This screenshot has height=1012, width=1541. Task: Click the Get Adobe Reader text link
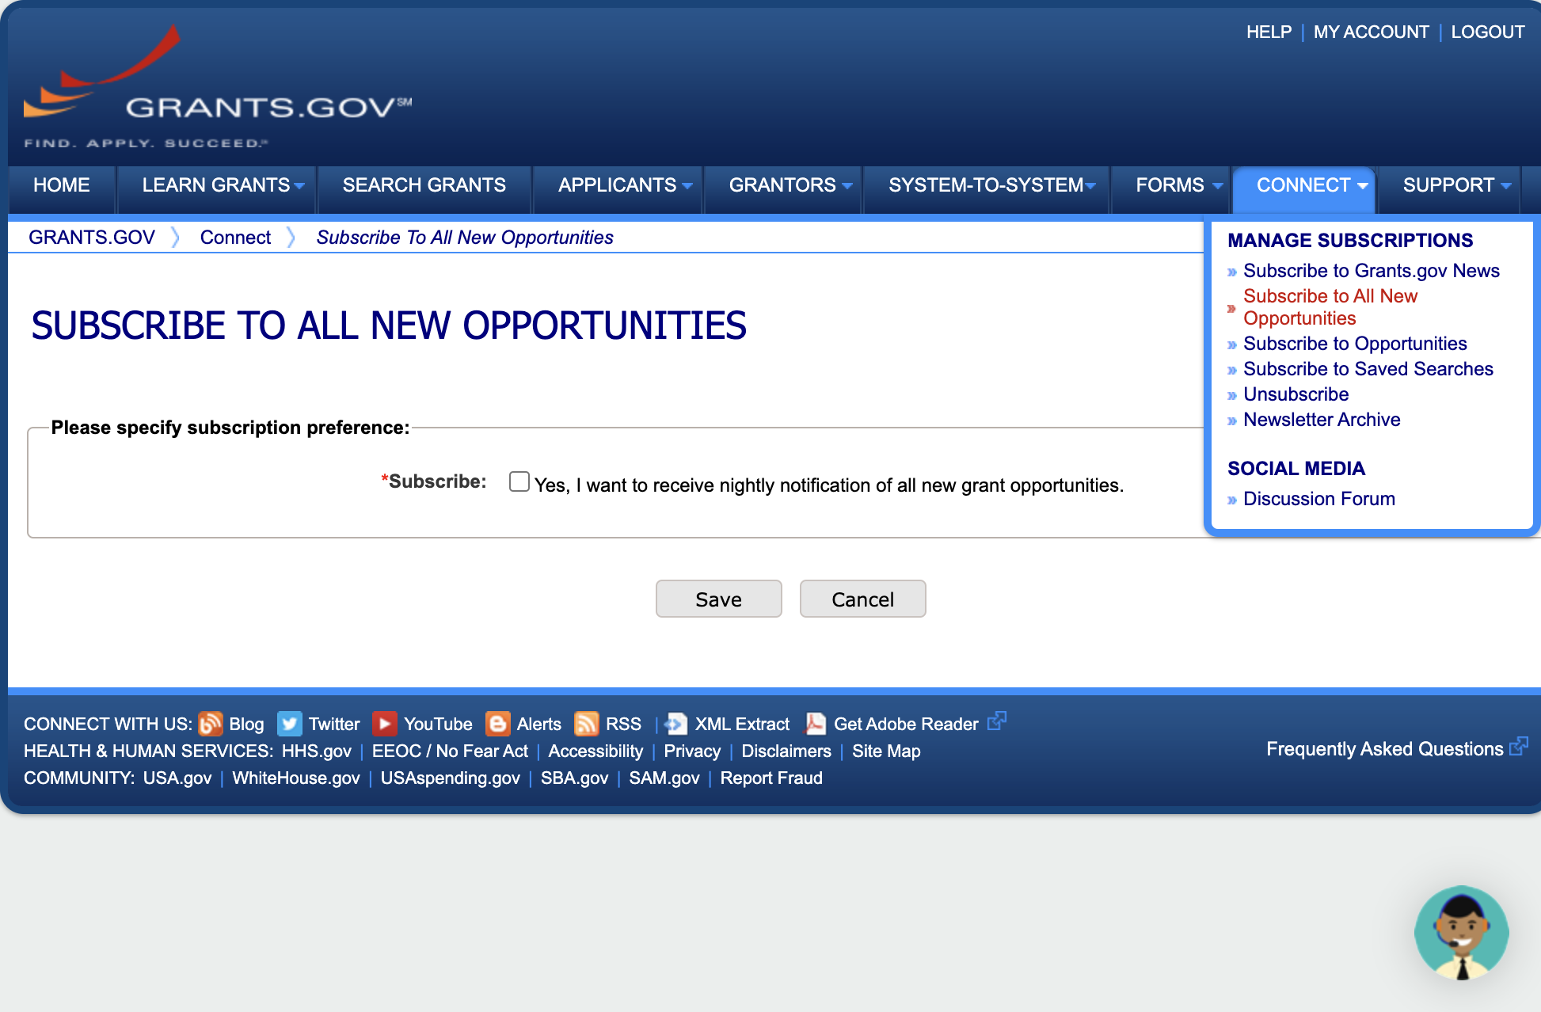click(x=906, y=724)
